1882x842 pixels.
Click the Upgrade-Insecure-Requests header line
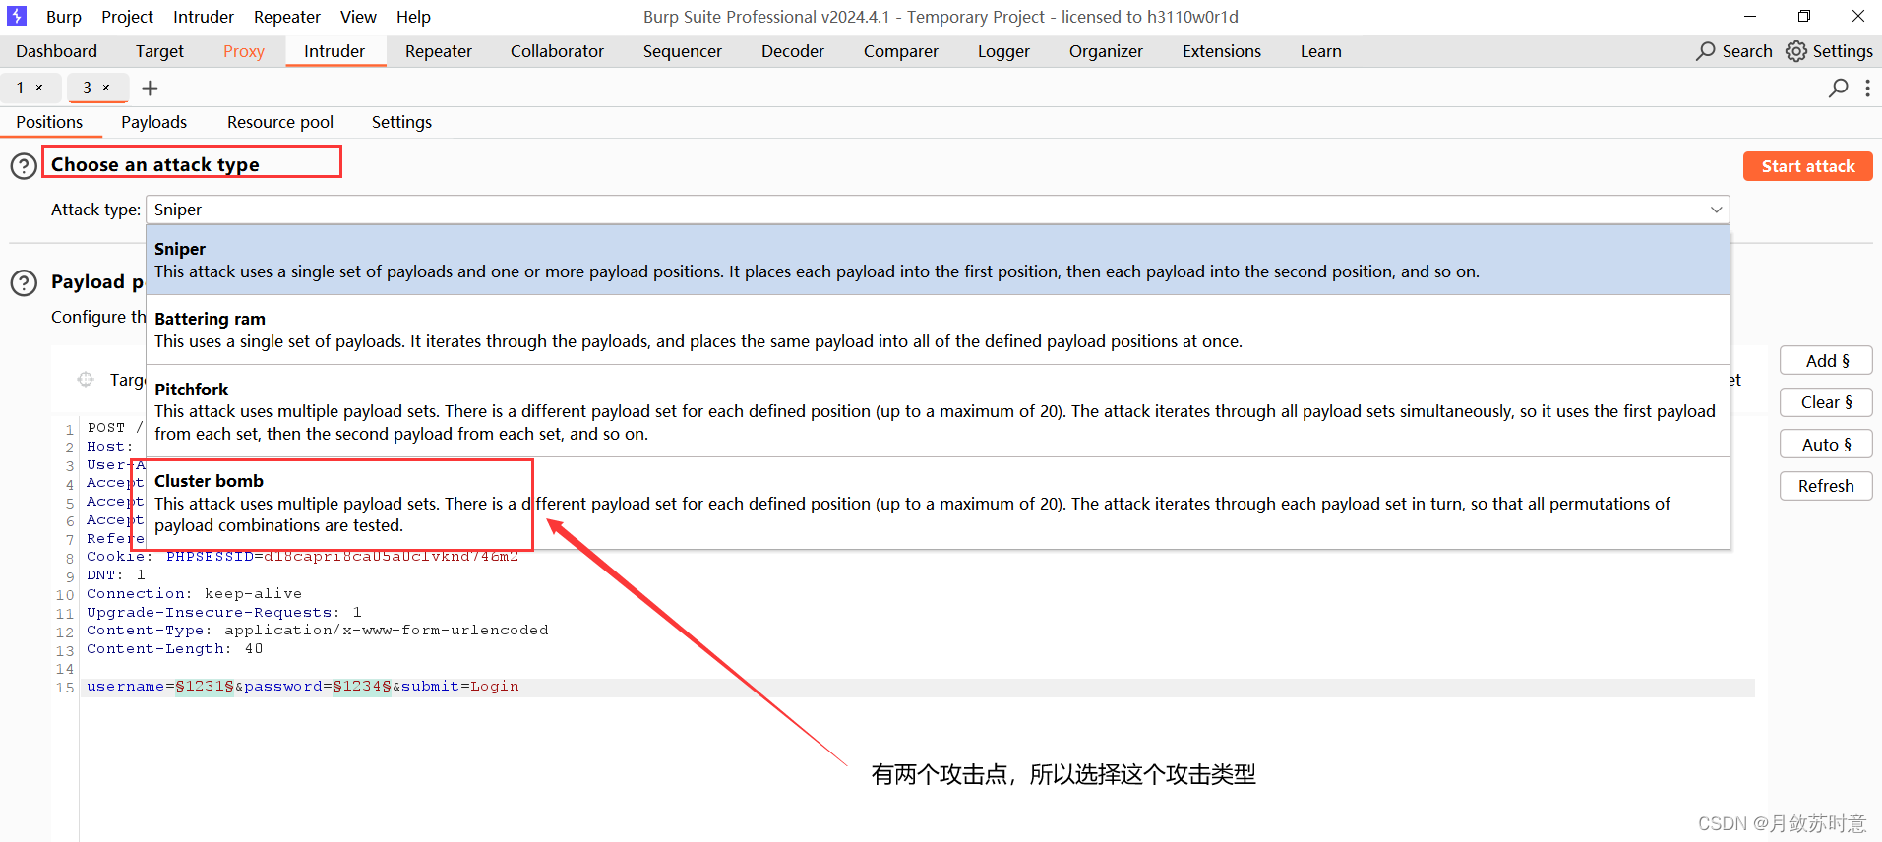pyautogui.click(x=224, y=612)
